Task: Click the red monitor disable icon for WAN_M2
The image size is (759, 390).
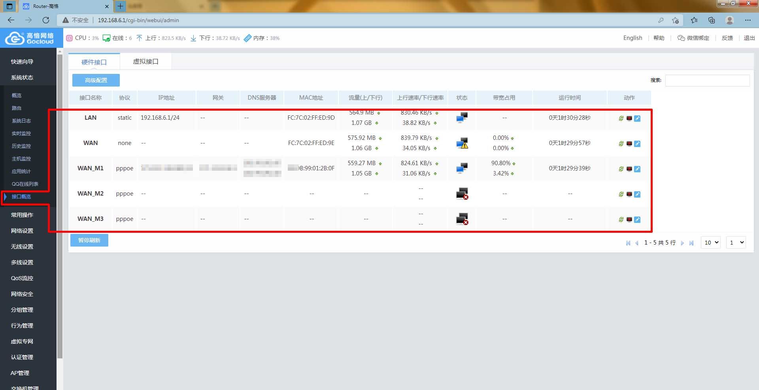Action: pos(629,194)
